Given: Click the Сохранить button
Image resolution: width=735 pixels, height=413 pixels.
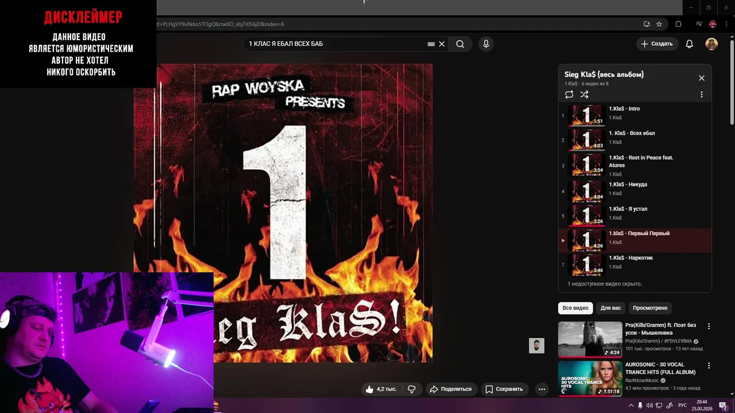Looking at the screenshot, I should tap(504, 389).
